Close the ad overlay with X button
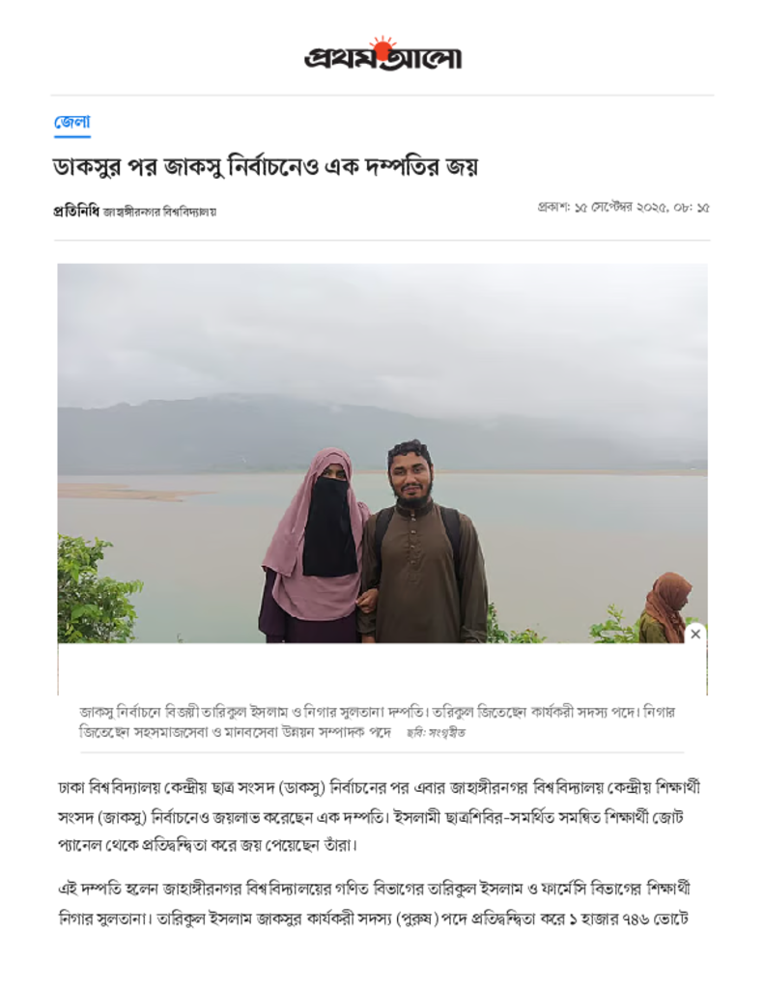 click(695, 634)
